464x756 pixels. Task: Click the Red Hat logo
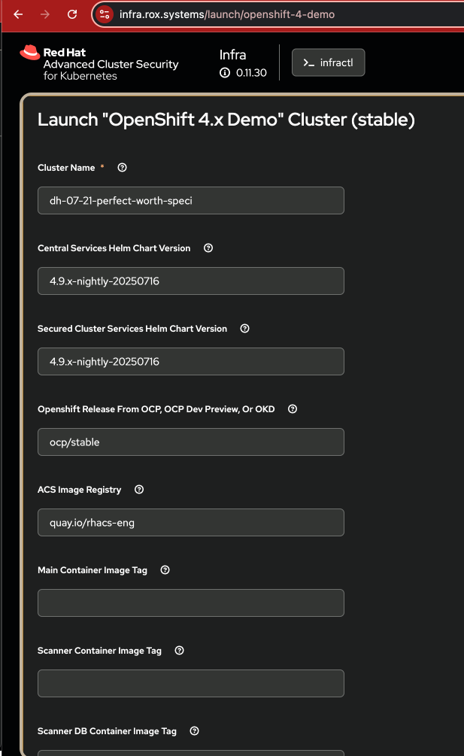(30, 53)
